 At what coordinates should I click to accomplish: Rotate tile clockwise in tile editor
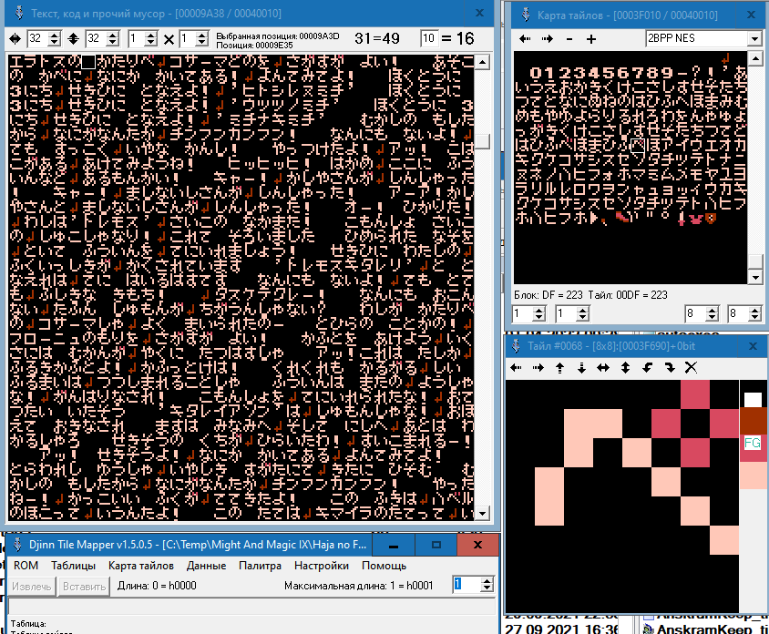(670, 367)
